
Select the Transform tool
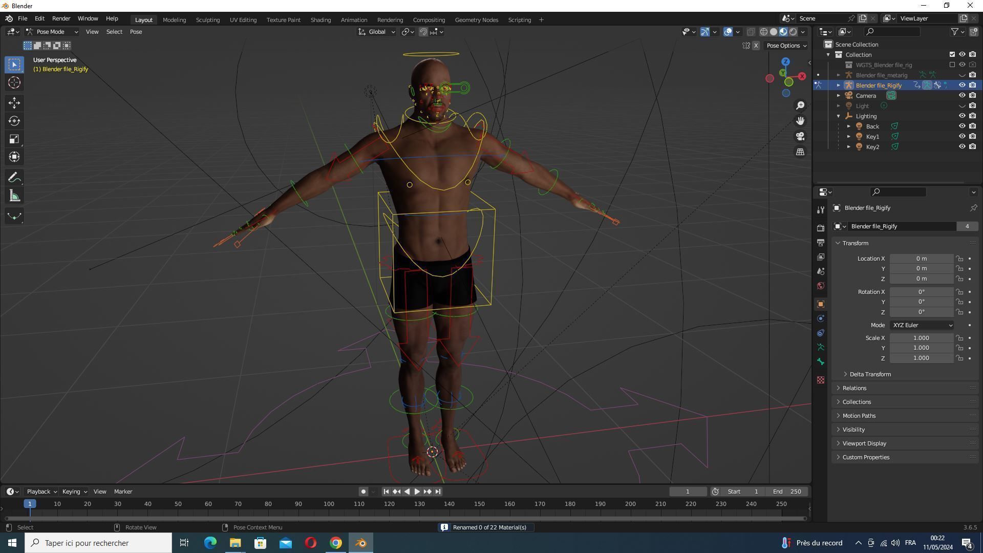[x=14, y=157]
